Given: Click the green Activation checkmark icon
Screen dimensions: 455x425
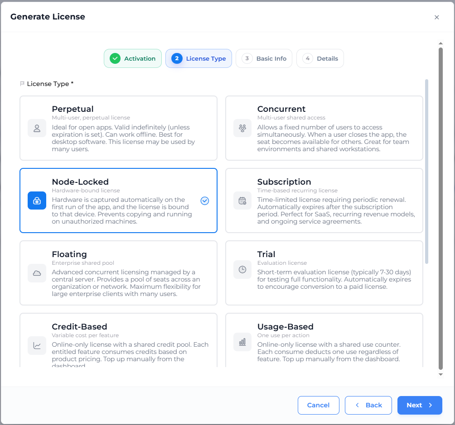Looking at the screenshot, I should pos(115,58).
